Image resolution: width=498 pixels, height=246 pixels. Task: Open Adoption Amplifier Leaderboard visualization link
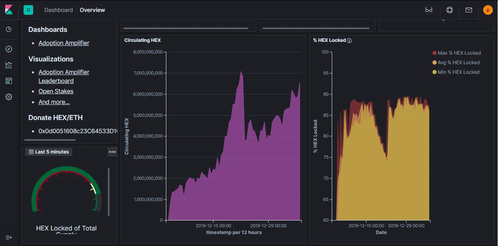point(64,76)
